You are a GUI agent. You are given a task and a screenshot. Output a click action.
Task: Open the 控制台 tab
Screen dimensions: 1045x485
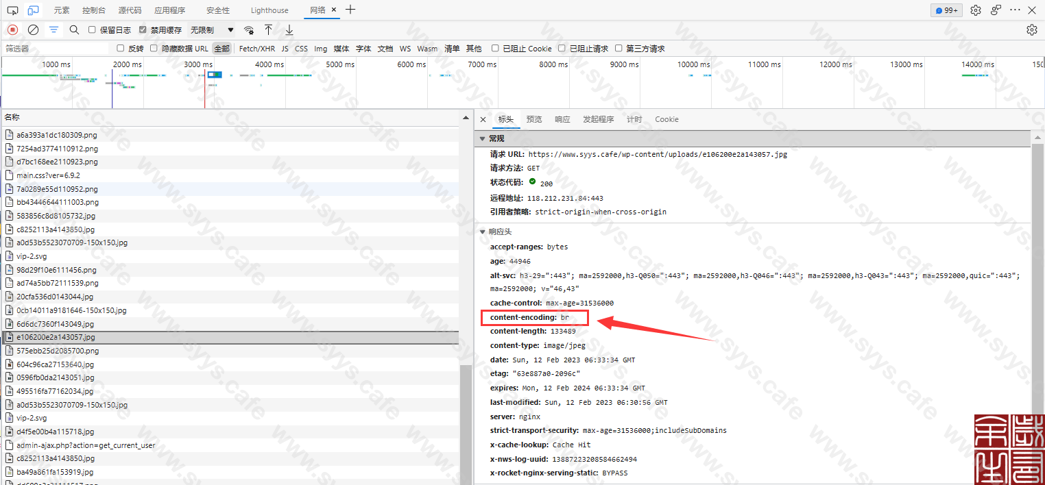[94, 10]
